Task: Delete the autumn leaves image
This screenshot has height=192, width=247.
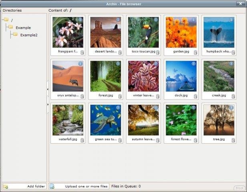Action: point(158,140)
